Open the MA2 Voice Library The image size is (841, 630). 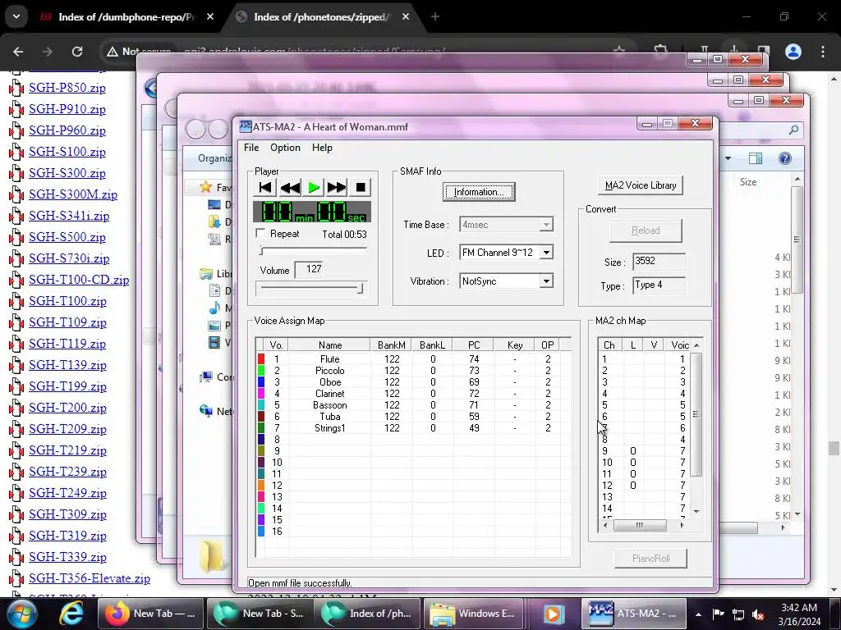point(641,185)
